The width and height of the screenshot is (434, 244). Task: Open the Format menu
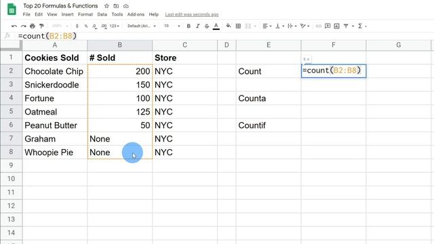85,14
